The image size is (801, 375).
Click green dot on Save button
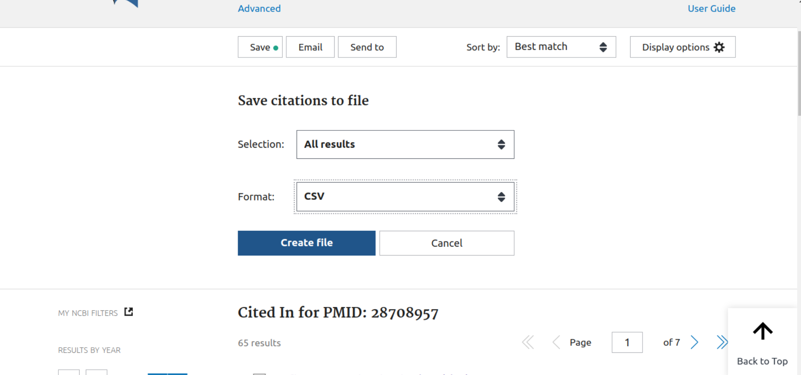click(276, 48)
